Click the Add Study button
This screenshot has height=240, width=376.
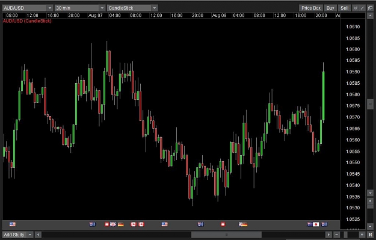click(x=14, y=235)
